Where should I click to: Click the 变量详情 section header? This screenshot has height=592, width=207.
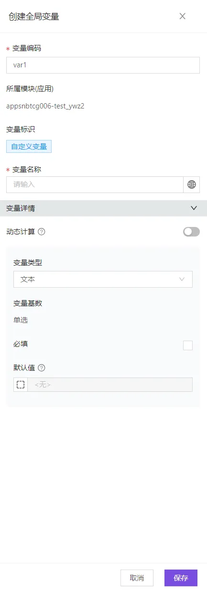click(x=103, y=208)
